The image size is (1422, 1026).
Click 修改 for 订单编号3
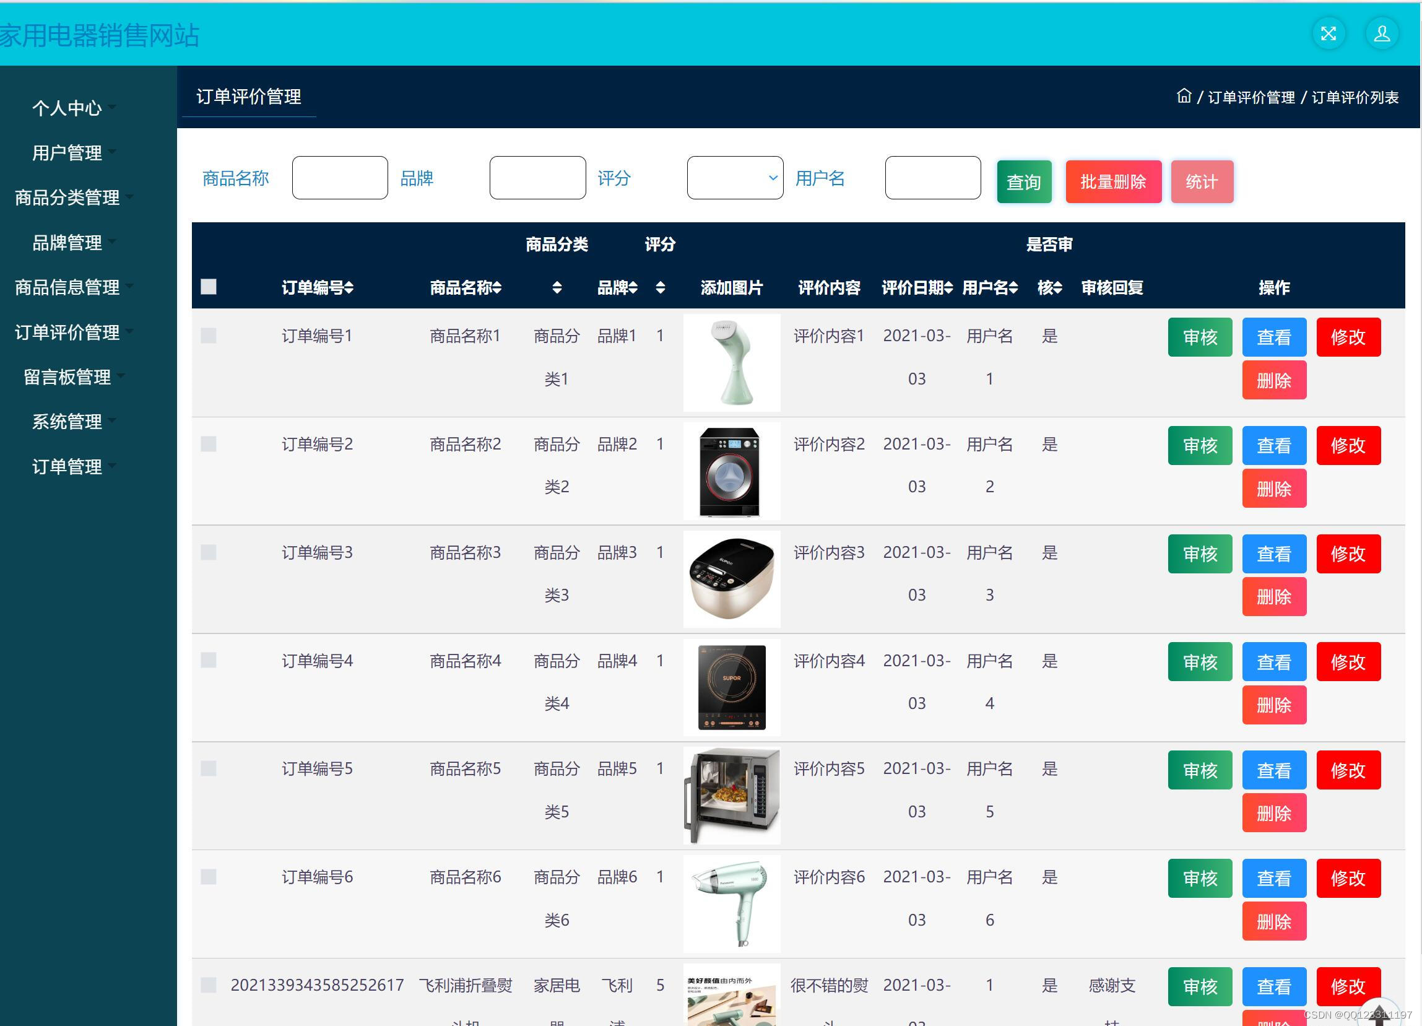point(1348,553)
